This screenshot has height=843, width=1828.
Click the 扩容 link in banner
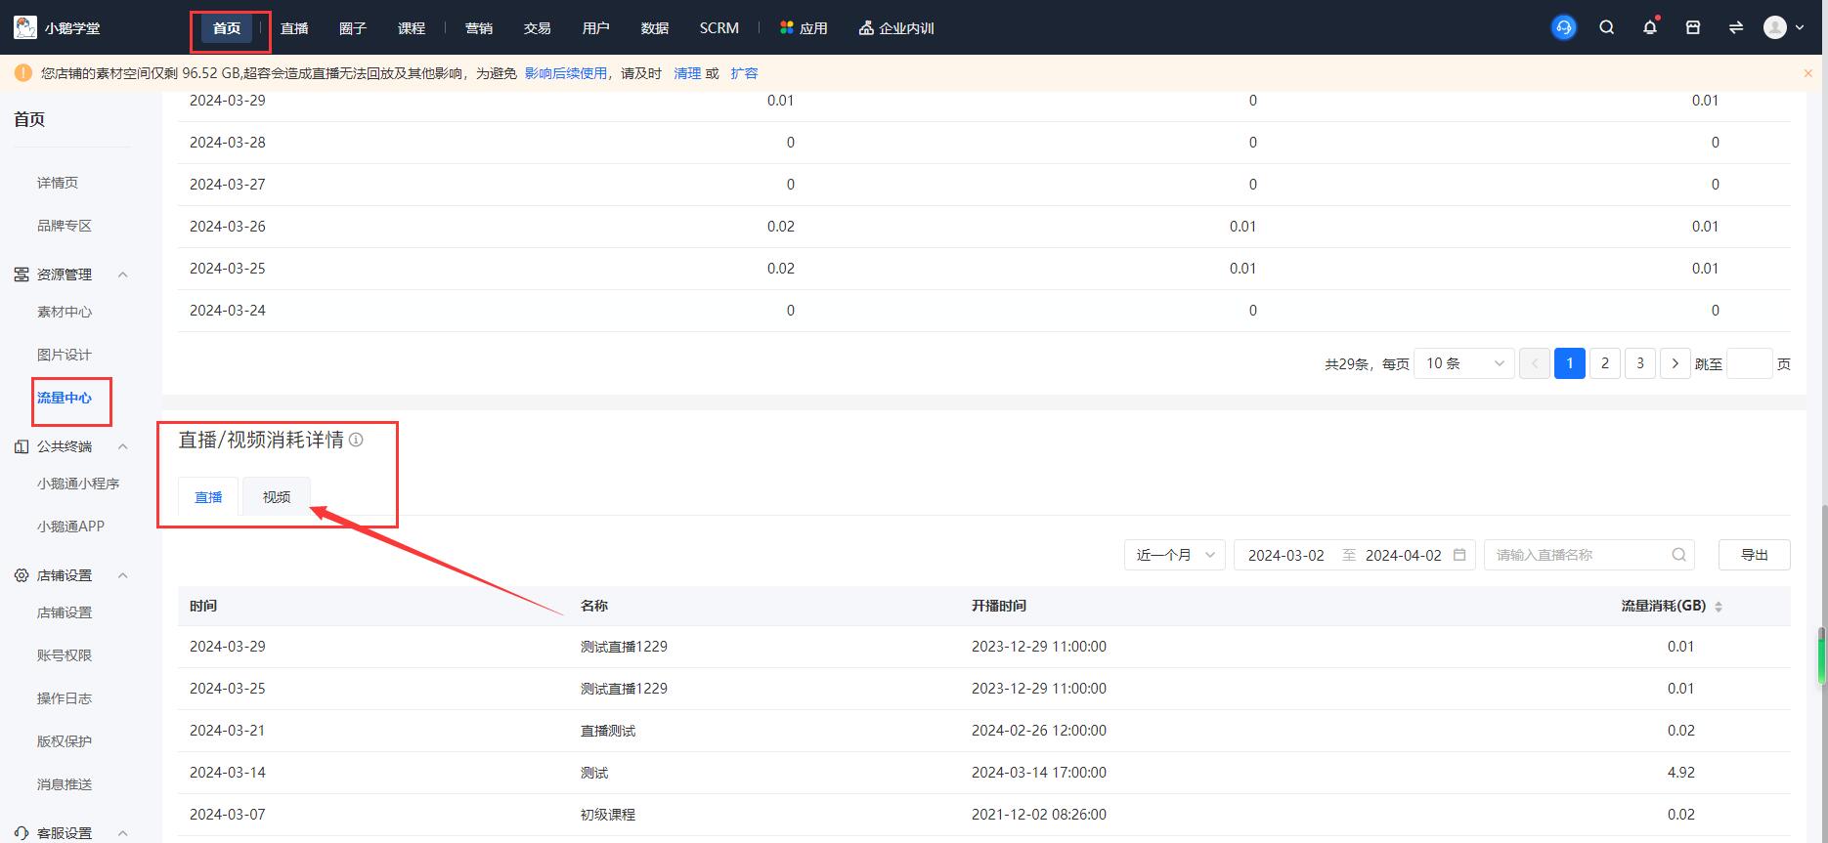(744, 73)
